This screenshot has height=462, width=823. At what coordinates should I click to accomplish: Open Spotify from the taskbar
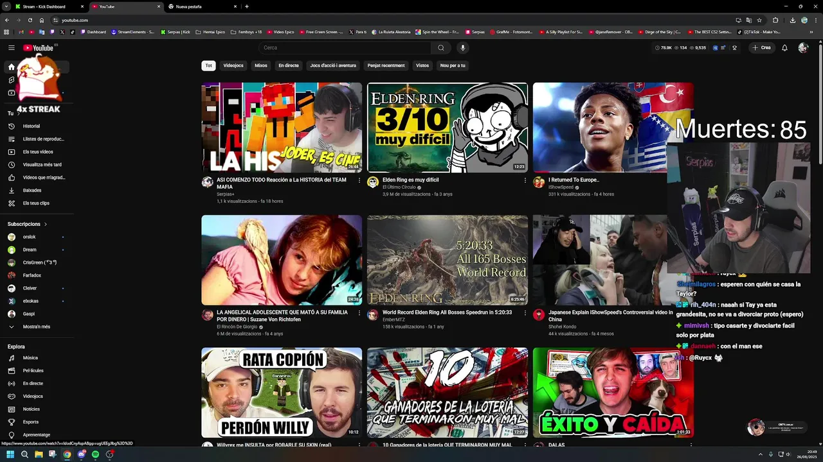click(95, 454)
